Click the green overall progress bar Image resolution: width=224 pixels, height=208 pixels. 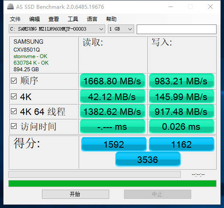coord(112,184)
